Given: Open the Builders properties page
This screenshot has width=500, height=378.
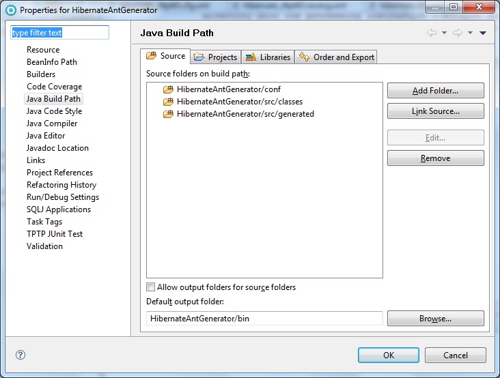Looking at the screenshot, I should pos(41,74).
